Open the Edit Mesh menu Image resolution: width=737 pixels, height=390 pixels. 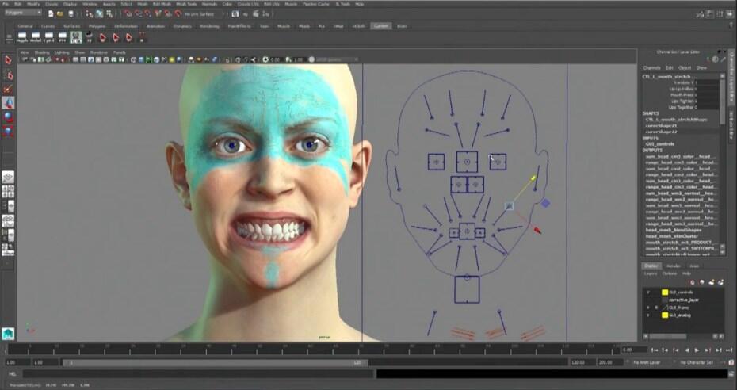coord(161,4)
